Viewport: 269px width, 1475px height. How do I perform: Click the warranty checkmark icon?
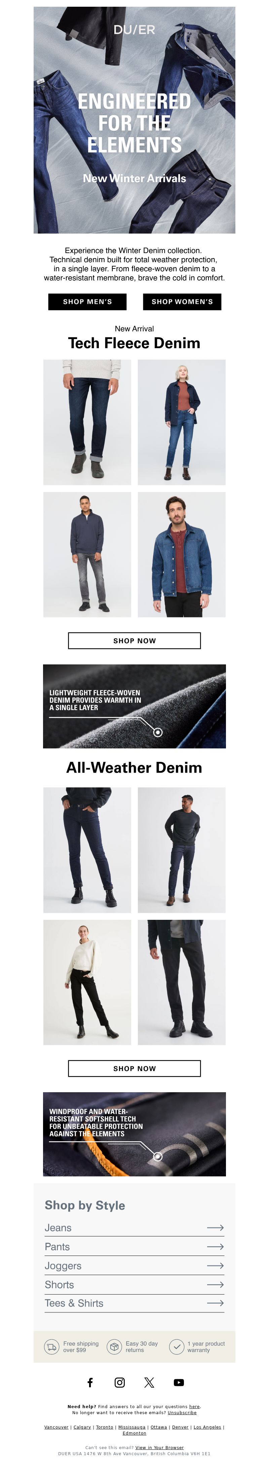pos(177,1347)
